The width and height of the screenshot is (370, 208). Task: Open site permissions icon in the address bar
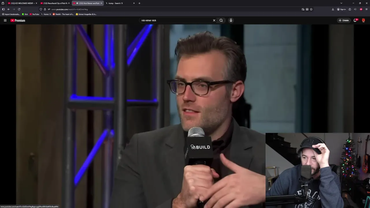49,9
